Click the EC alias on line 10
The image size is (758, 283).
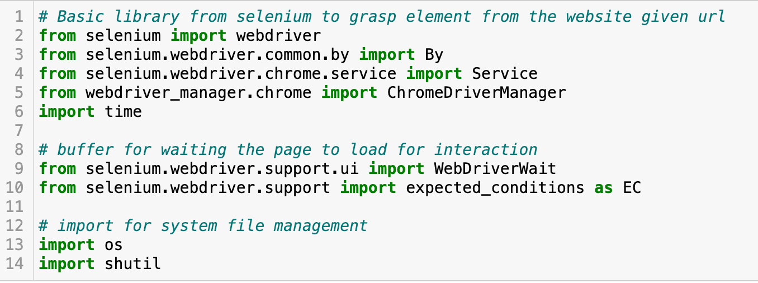(x=631, y=188)
